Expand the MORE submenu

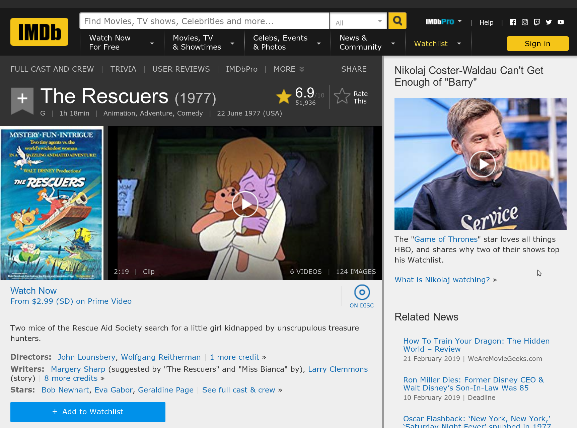pos(289,69)
